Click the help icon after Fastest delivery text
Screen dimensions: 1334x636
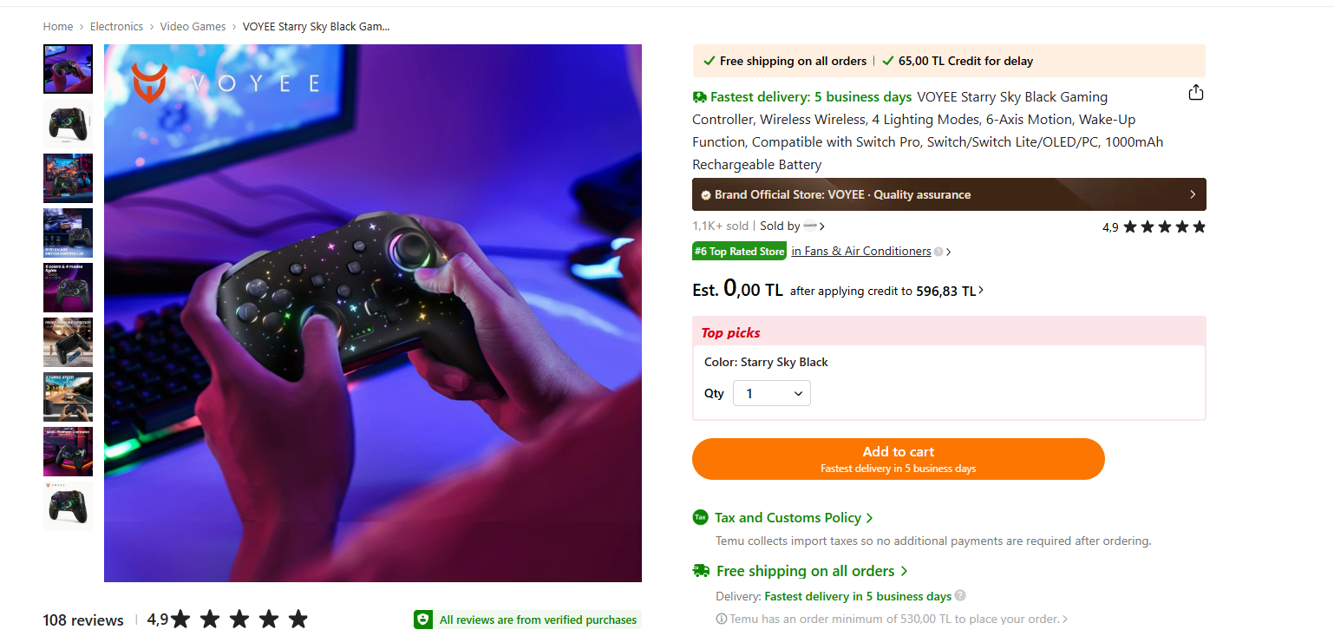coord(960,596)
